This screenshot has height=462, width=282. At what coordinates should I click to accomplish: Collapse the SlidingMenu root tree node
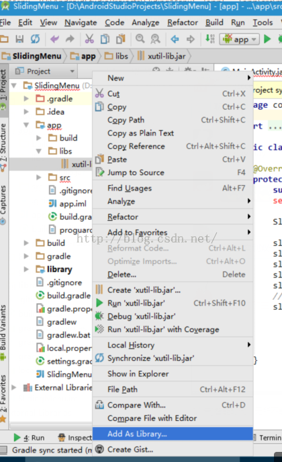click(14, 86)
